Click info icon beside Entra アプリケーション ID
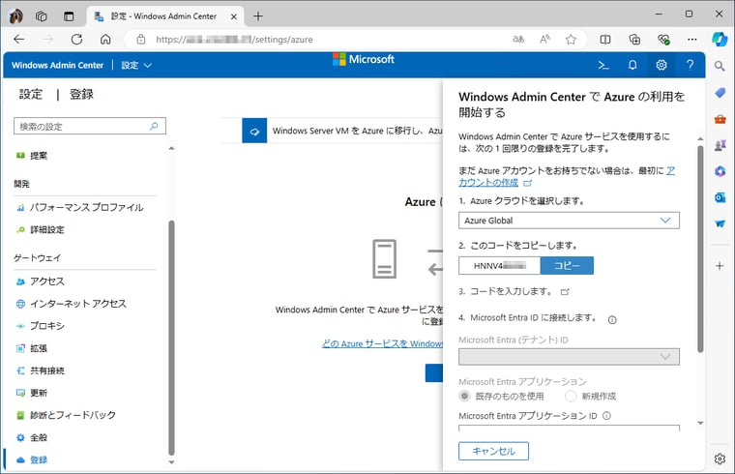 606,416
